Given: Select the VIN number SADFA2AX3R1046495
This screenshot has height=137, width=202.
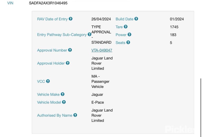Looking at the screenshot, I should click(48, 3).
